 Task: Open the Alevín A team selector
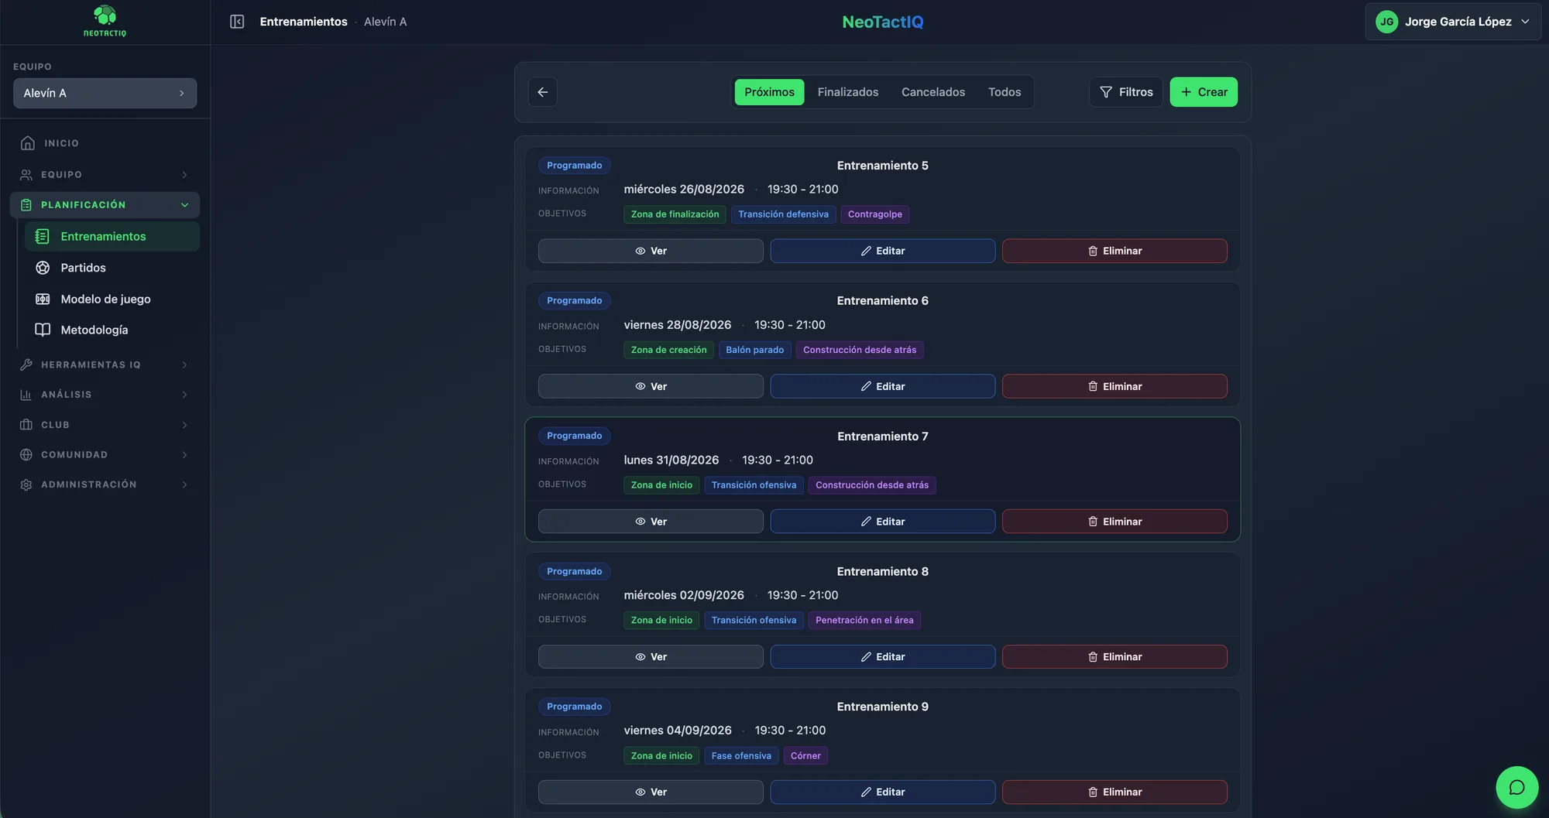click(x=105, y=93)
